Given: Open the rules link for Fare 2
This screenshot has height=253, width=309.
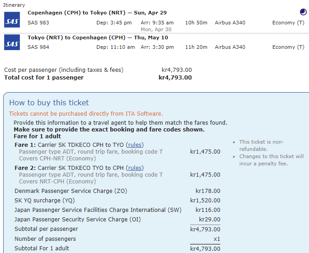Looking at the screenshot, I should click(135, 168).
